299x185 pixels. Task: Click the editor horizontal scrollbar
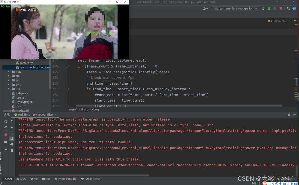coord(179,105)
